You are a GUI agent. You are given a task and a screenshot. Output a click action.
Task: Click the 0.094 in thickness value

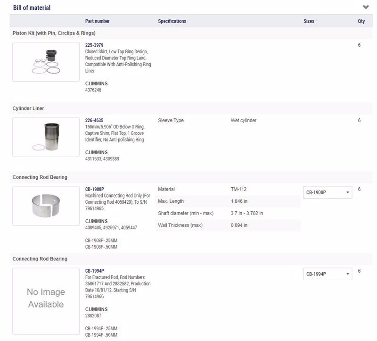coord(239,225)
